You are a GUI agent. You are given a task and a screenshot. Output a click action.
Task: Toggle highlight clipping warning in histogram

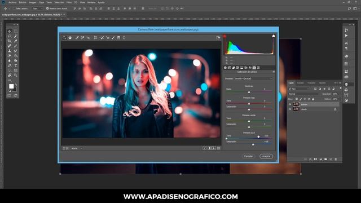274,36
